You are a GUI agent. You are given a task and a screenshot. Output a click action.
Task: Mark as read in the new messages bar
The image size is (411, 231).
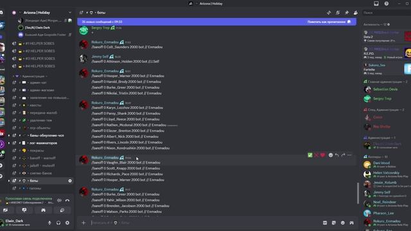pos(329,22)
